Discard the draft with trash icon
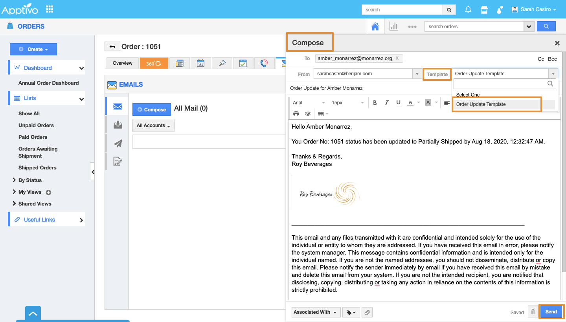 pos(533,312)
